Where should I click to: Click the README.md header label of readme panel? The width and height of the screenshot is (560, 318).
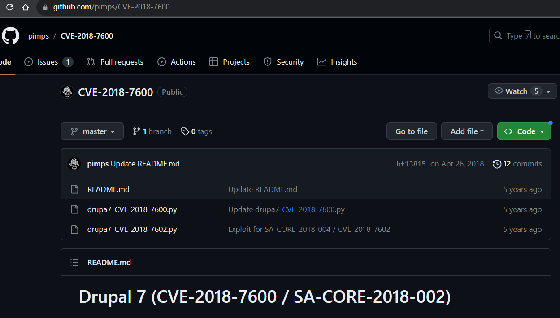pyautogui.click(x=109, y=262)
